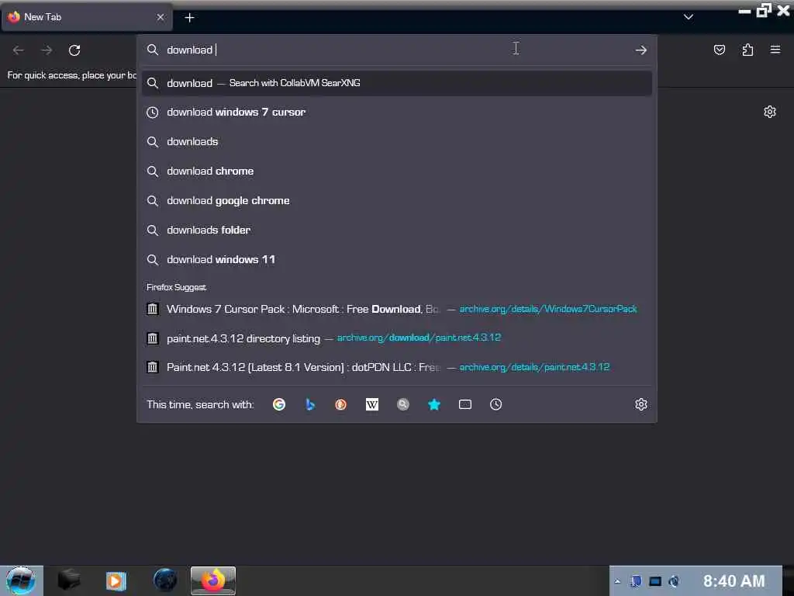Viewport: 794px width, 596px height.
Task: Search this time with DuckDuckGo
Action: pos(341,404)
